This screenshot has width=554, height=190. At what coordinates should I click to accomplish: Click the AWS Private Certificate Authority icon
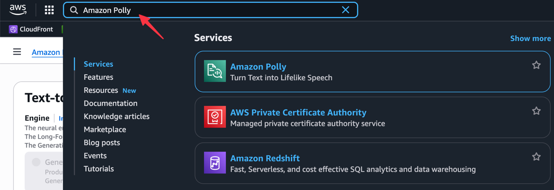(x=215, y=117)
